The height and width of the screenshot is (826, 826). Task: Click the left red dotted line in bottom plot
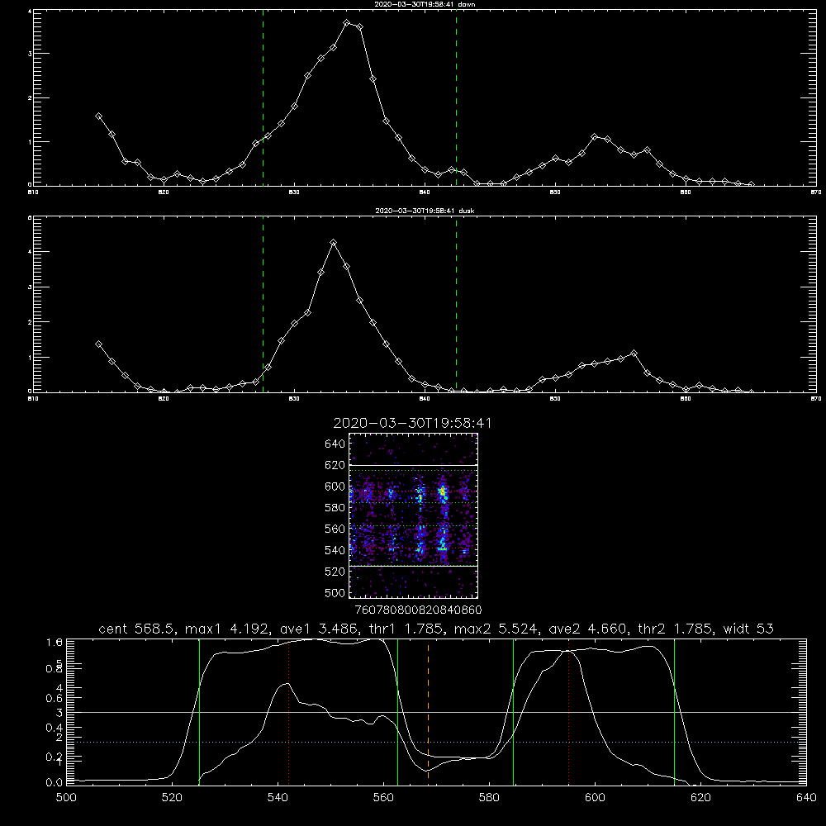point(288,712)
